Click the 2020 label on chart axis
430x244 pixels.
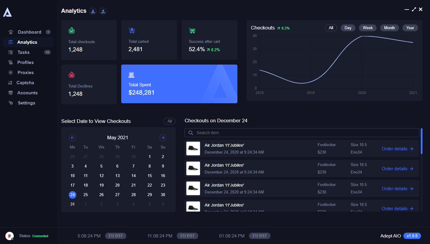click(x=362, y=93)
